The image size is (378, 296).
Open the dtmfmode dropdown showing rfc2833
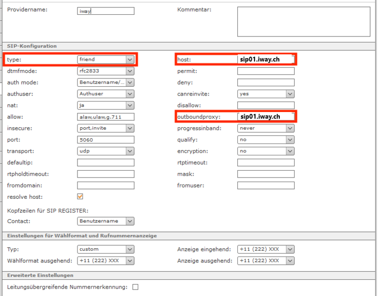coord(106,71)
